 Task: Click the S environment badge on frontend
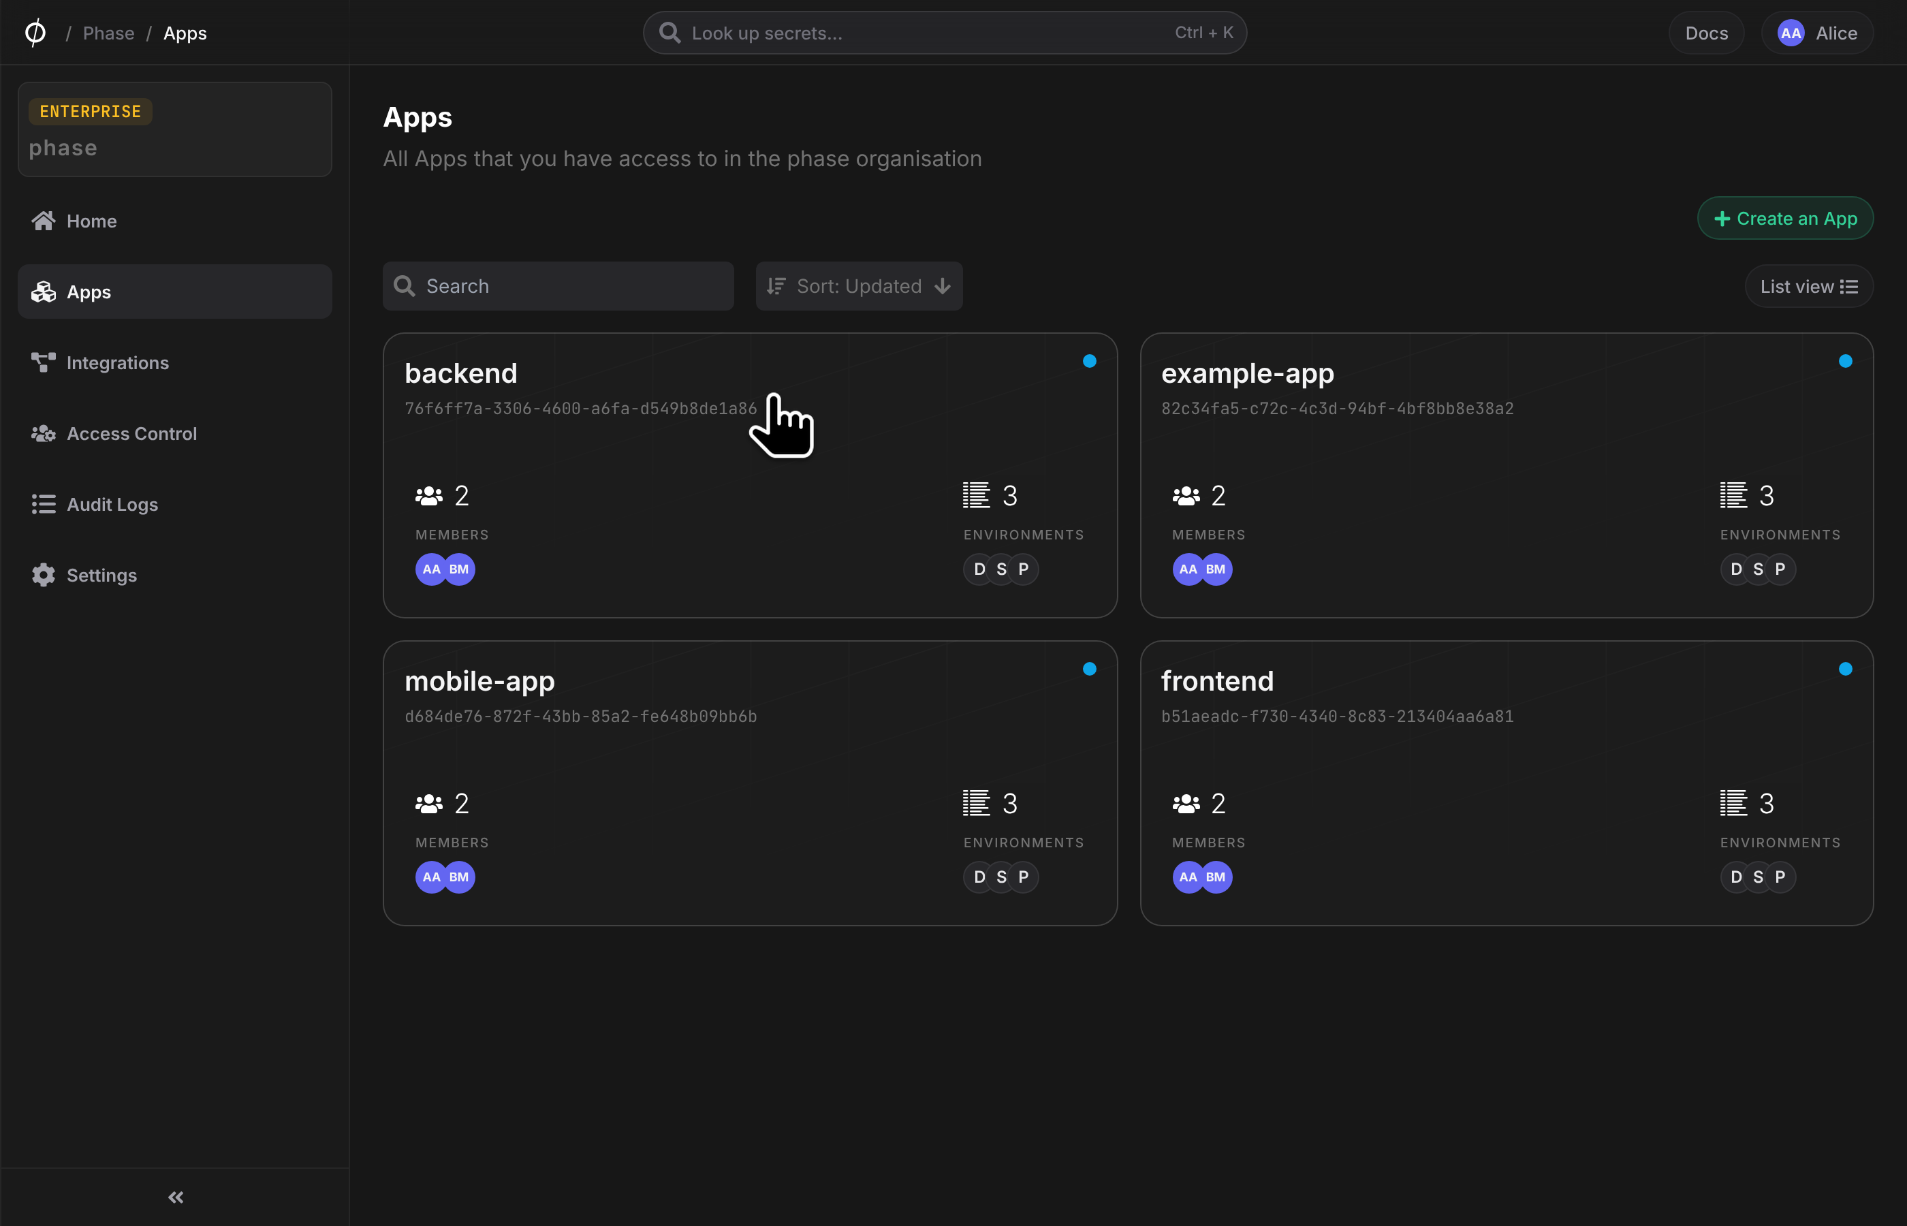pyautogui.click(x=1758, y=877)
